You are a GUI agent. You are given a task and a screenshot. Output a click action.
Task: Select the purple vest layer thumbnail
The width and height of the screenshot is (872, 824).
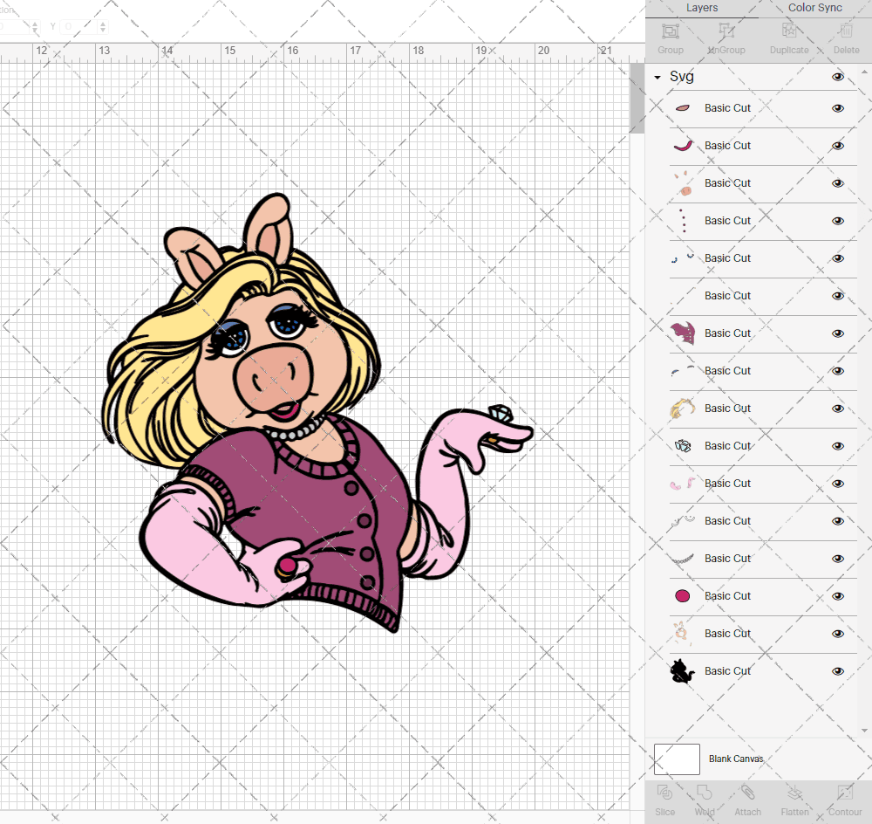click(683, 333)
